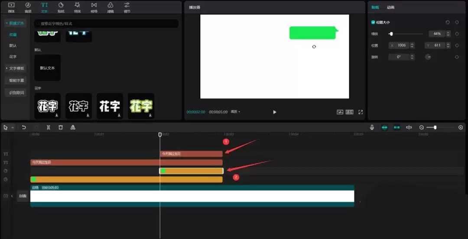
Task: Add keyframe for 缩放 scale property
Action: point(457,34)
